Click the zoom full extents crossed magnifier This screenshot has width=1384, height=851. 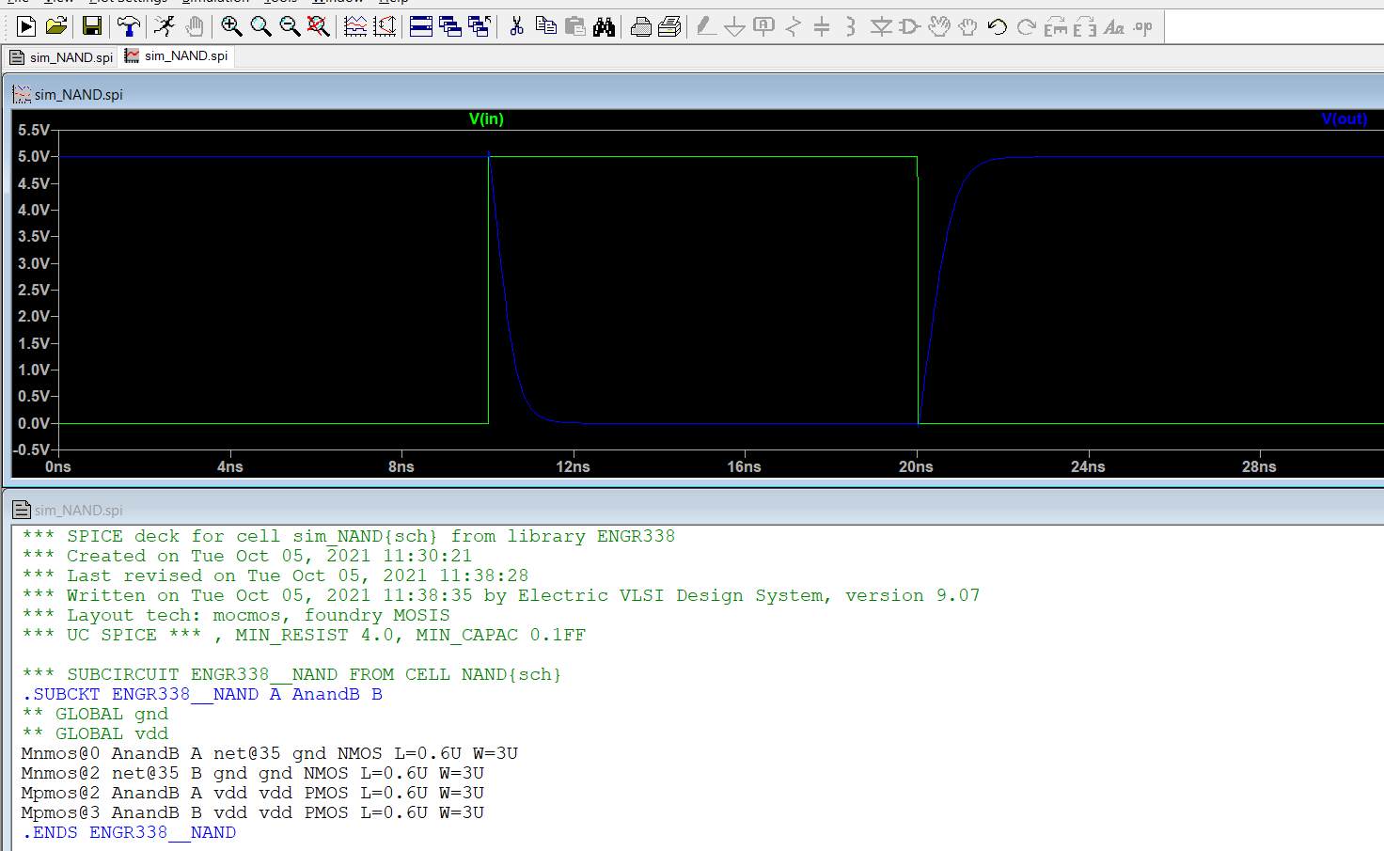319,26
